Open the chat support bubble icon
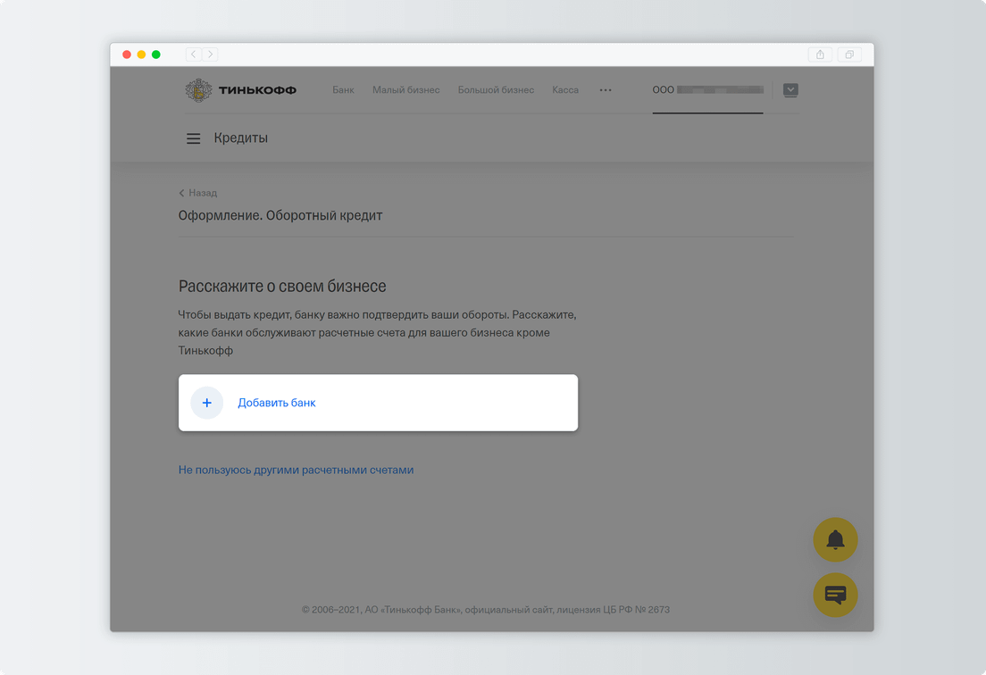 click(x=835, y=595)
